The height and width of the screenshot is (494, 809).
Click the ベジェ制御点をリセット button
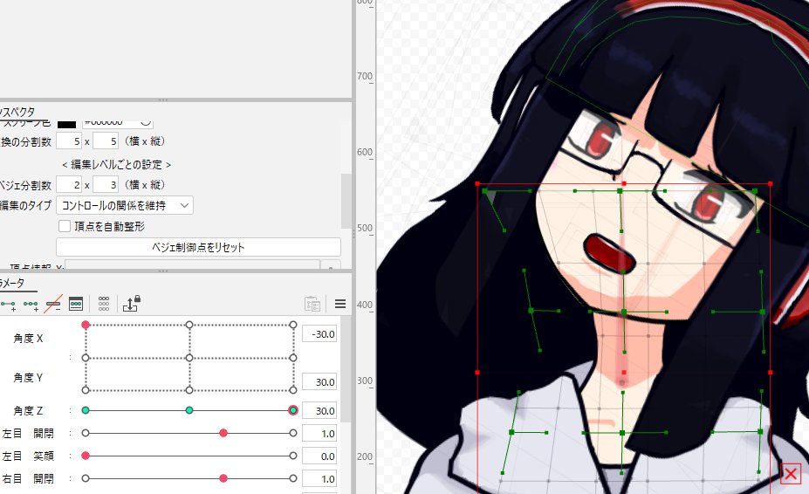[198, 247]
